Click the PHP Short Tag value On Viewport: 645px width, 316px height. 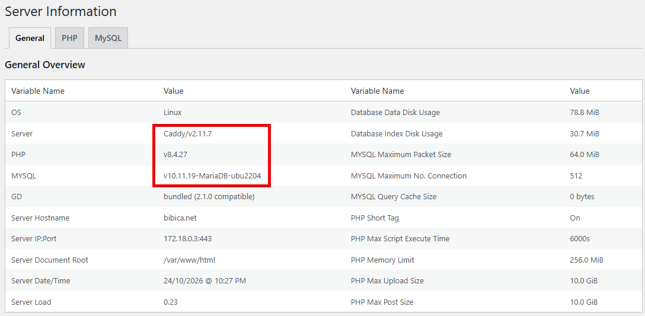tap(575, 218)
